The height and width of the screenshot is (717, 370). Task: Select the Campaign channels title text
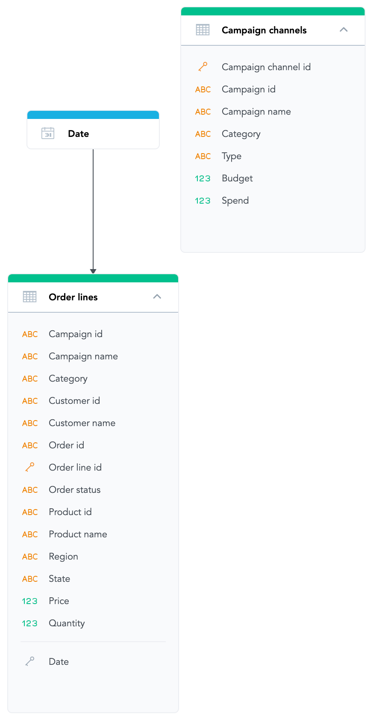264,30
